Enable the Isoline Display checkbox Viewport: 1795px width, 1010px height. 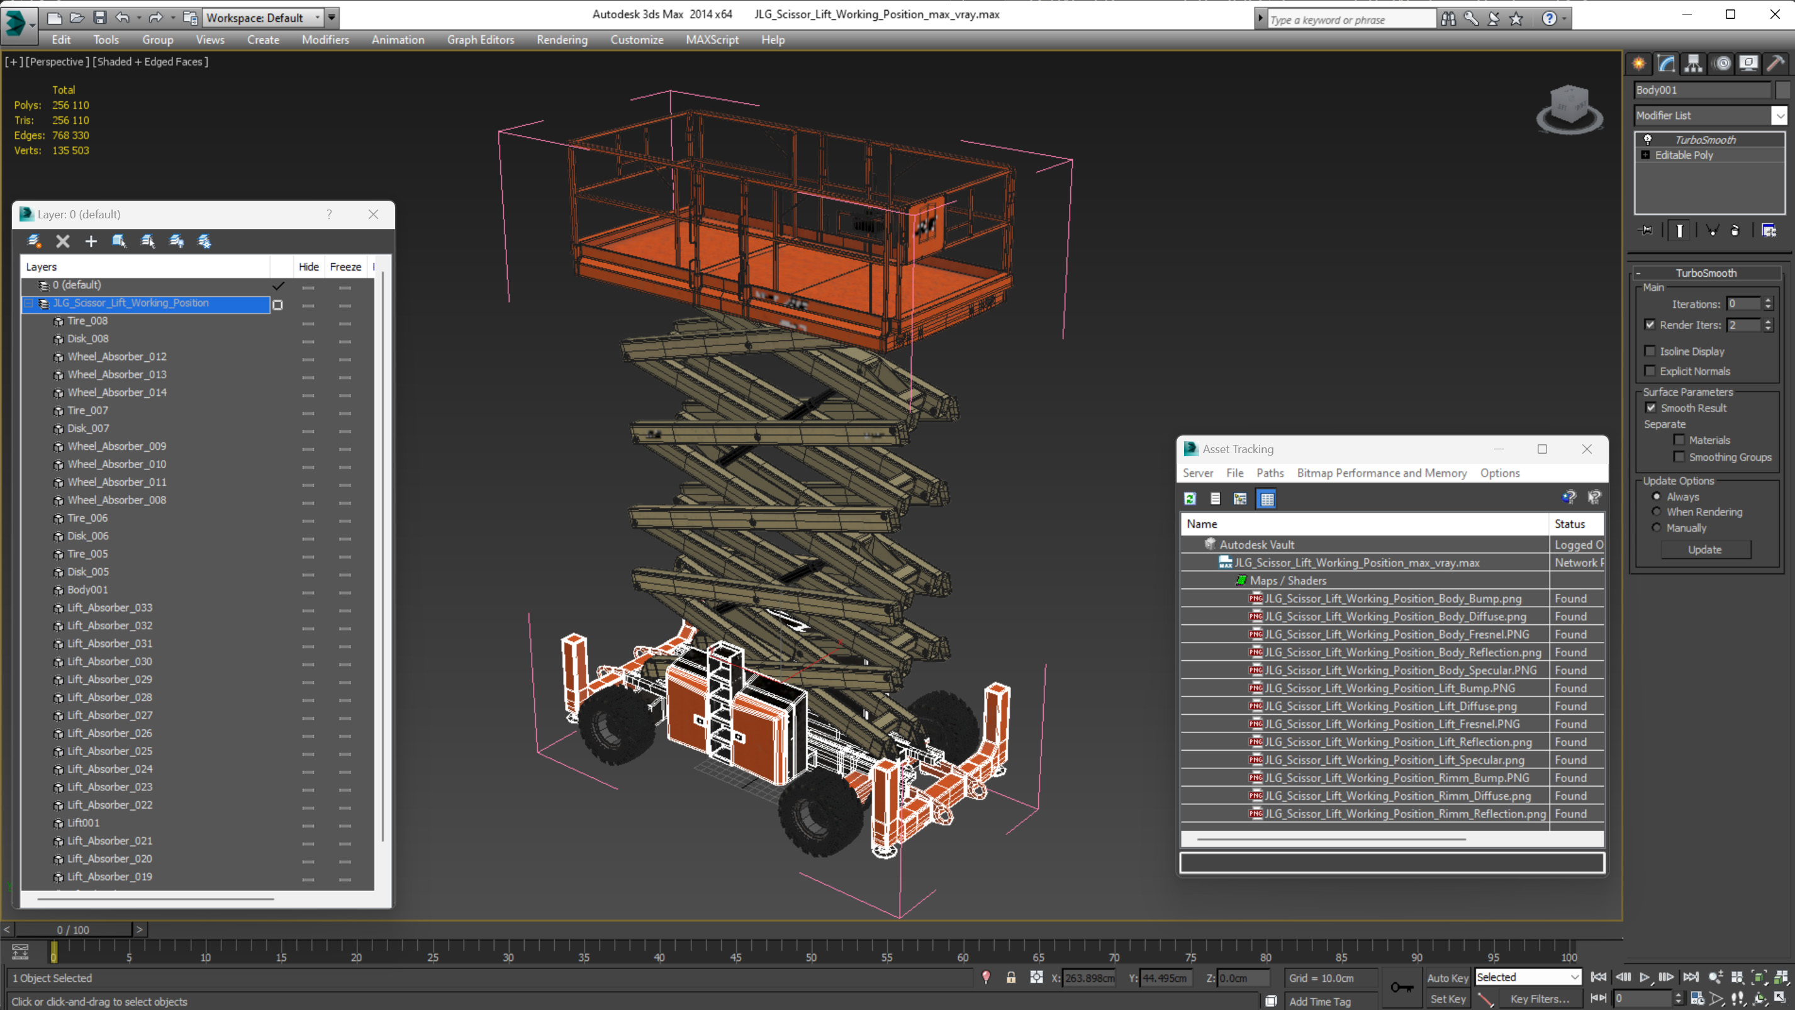pyautogui.click(x=1650, y=351)
